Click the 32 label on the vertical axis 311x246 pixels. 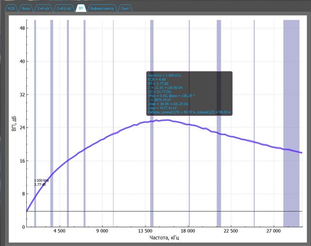pyautogui.click(x=22, y=95)
